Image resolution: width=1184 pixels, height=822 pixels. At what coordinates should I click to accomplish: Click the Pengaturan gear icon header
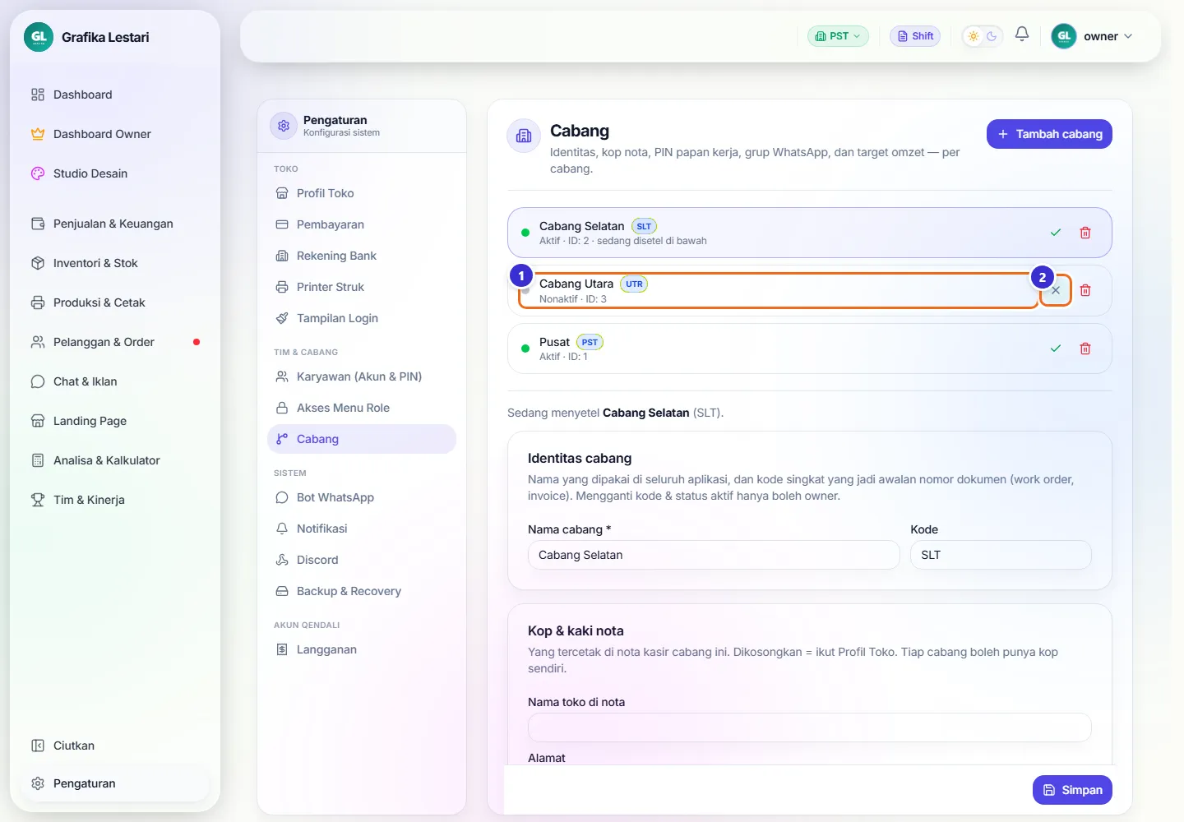pyautogui.click(x=284, y=126)
